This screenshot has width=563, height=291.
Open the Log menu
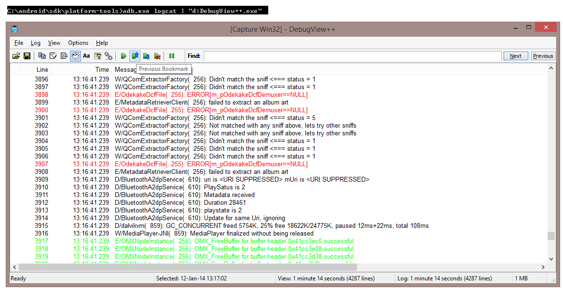[x=35, y=43]
